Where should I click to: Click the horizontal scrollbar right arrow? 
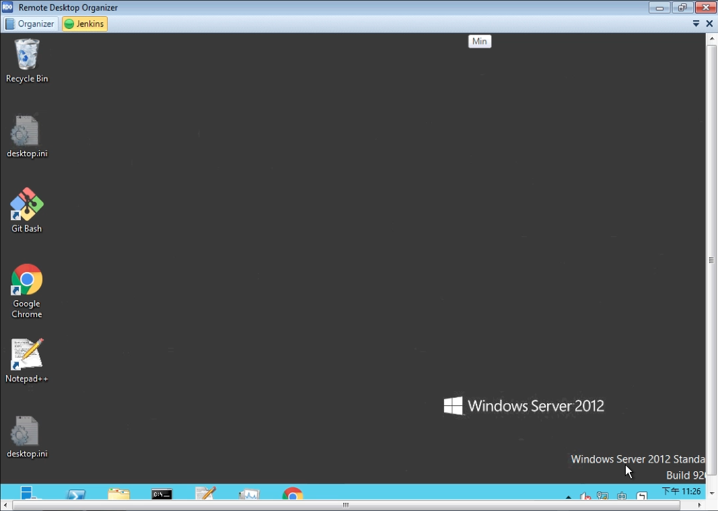click(699, 505)
